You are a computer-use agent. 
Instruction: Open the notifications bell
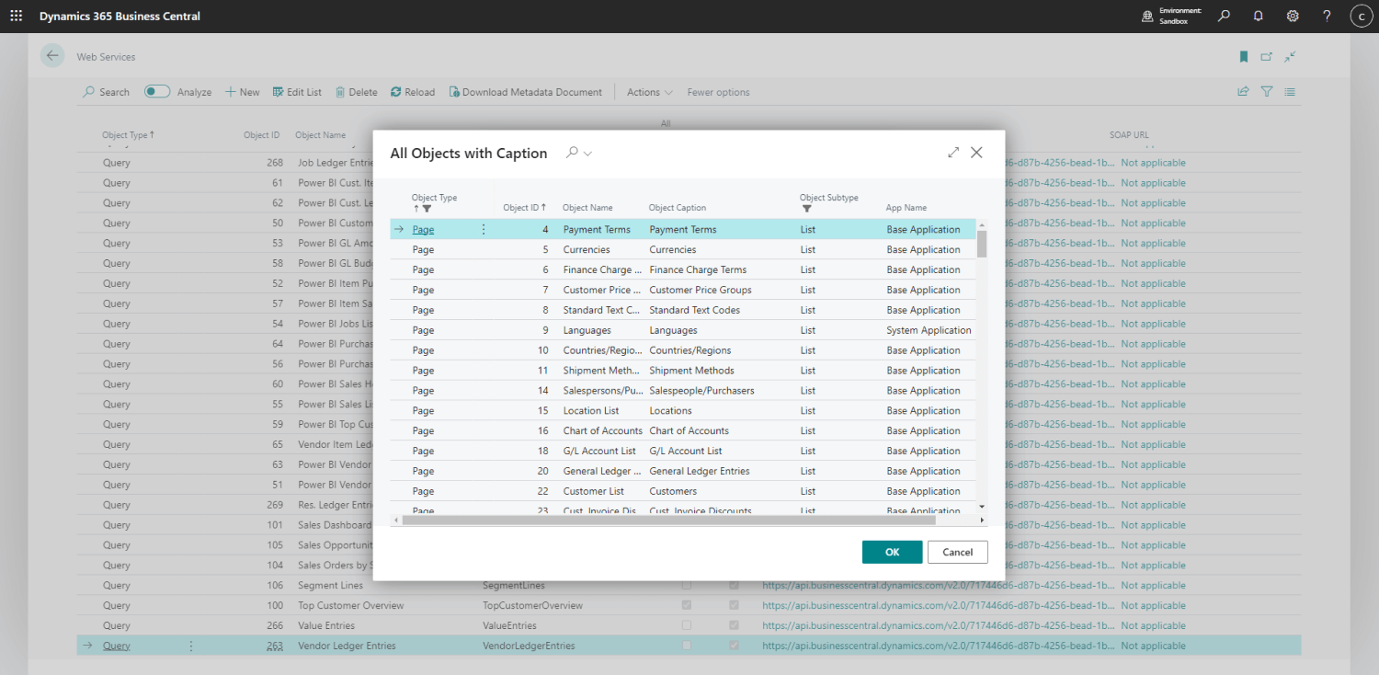pyautogui.click(x=1259, y=16)
